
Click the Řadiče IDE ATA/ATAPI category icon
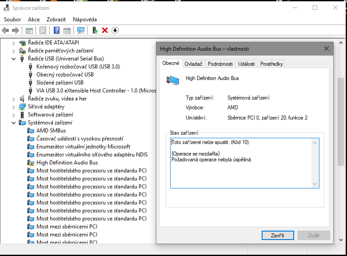coord(22,43)
